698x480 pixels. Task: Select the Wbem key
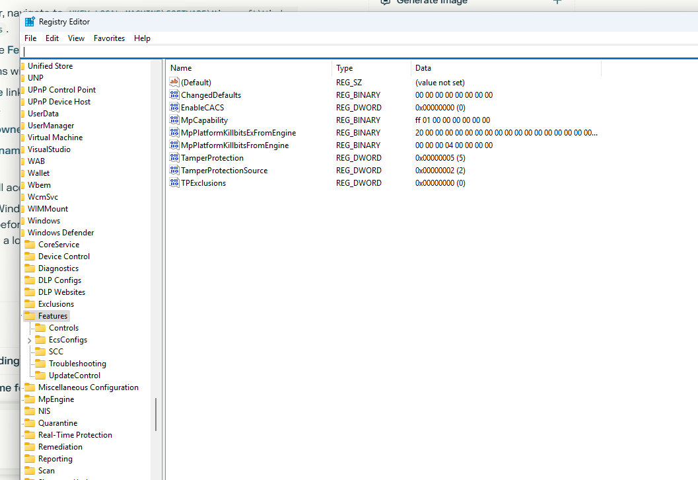click(x=39, y=185)
